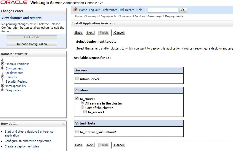Expand the Environment tree node
Viewport: 233px width, 151px height.
coord(2,68)
